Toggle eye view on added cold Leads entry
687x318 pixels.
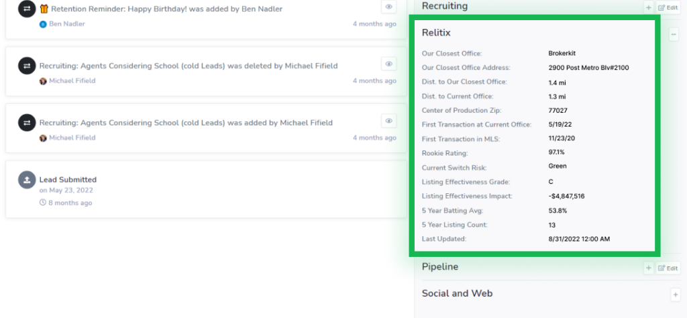[x=388, y=121]
